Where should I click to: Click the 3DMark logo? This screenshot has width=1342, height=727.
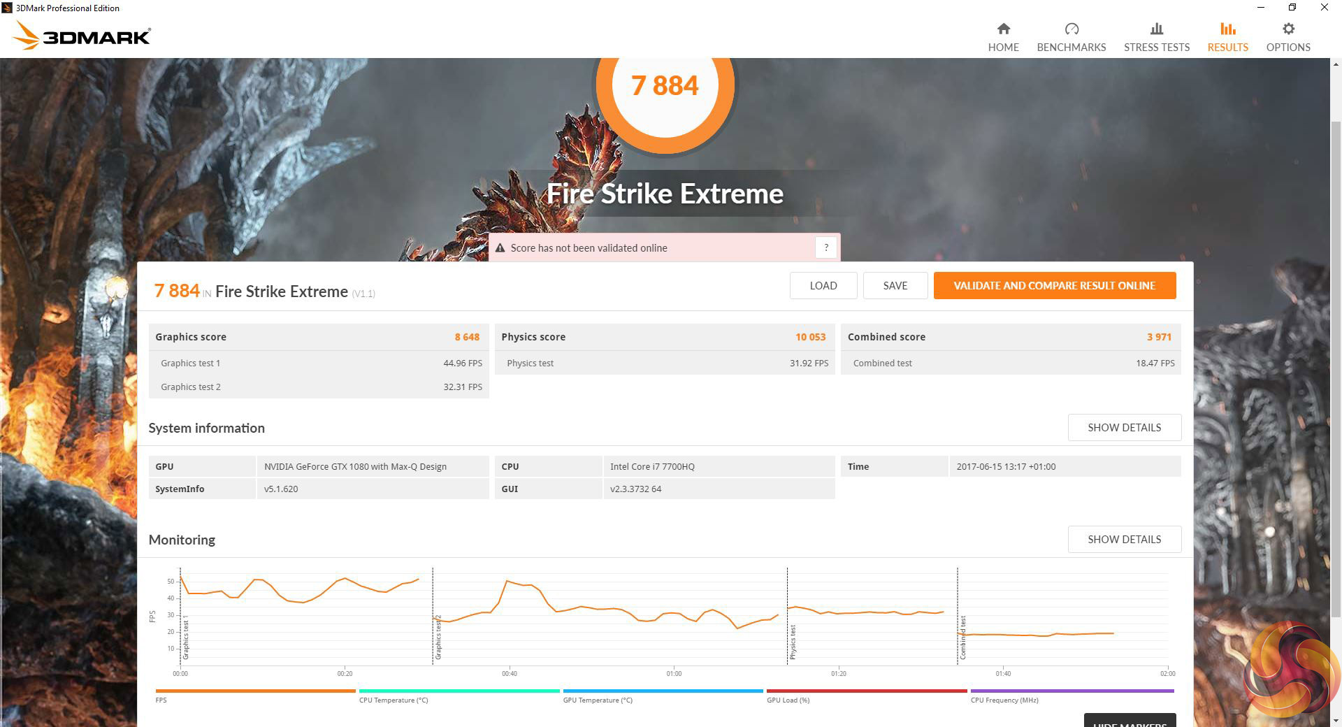click(82, 36)
